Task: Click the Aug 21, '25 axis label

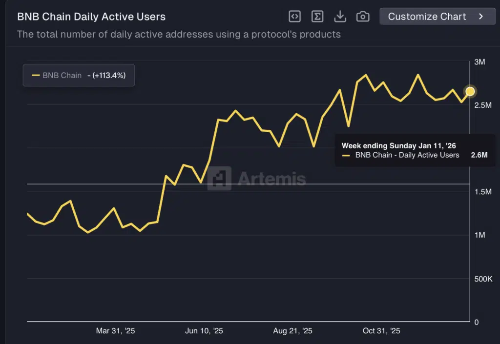Action: (x=292, y=331)
